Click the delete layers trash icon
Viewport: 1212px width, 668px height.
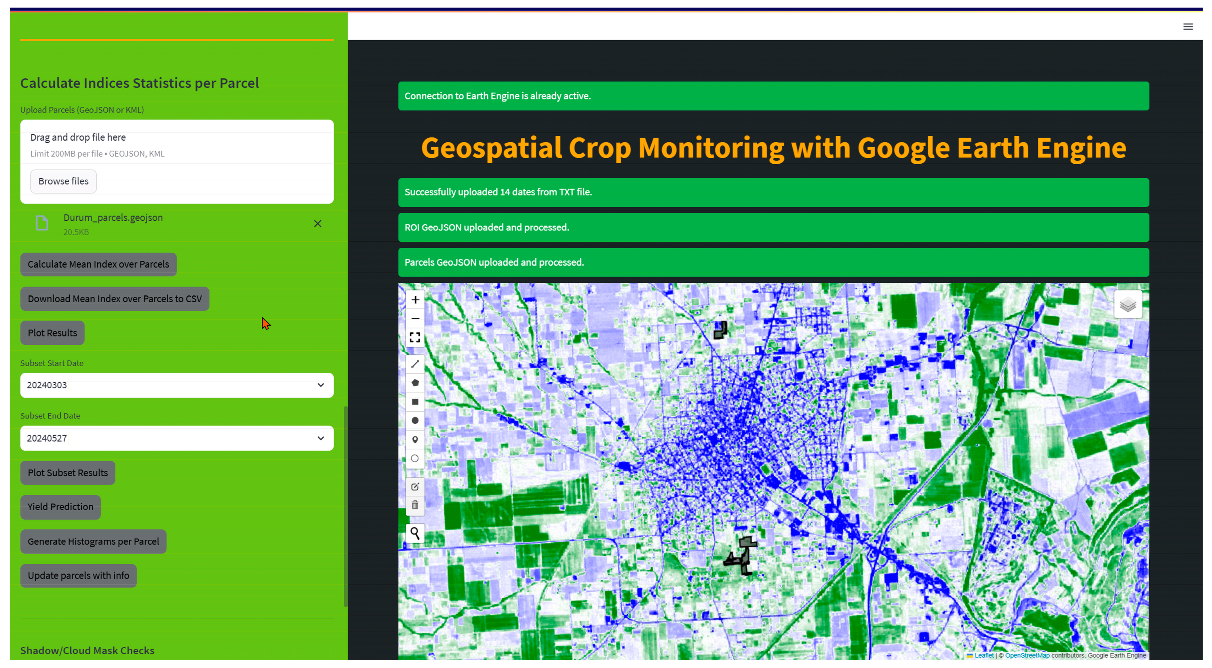click(415, 505)
